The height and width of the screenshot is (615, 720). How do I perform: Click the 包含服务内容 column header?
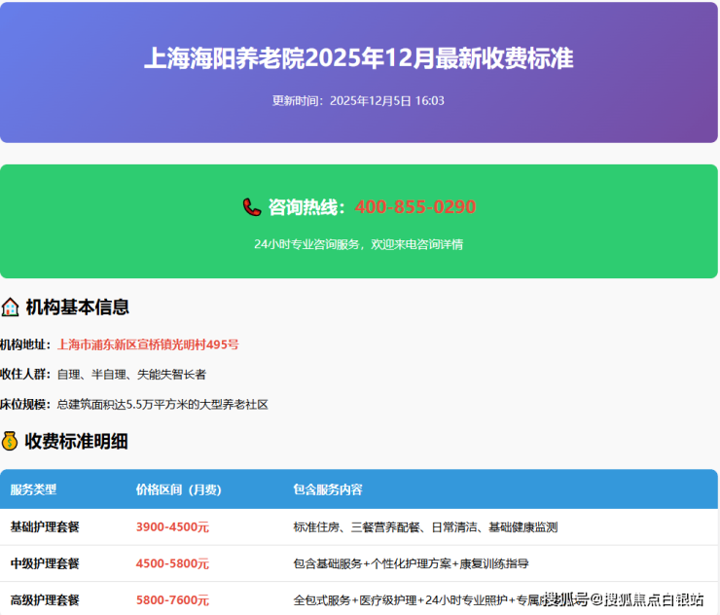pos(328,489)
